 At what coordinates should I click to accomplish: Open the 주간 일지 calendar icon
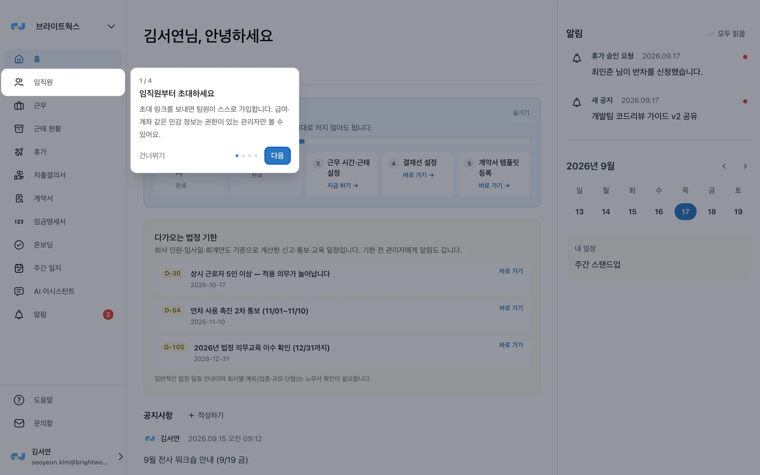point(19,268)
